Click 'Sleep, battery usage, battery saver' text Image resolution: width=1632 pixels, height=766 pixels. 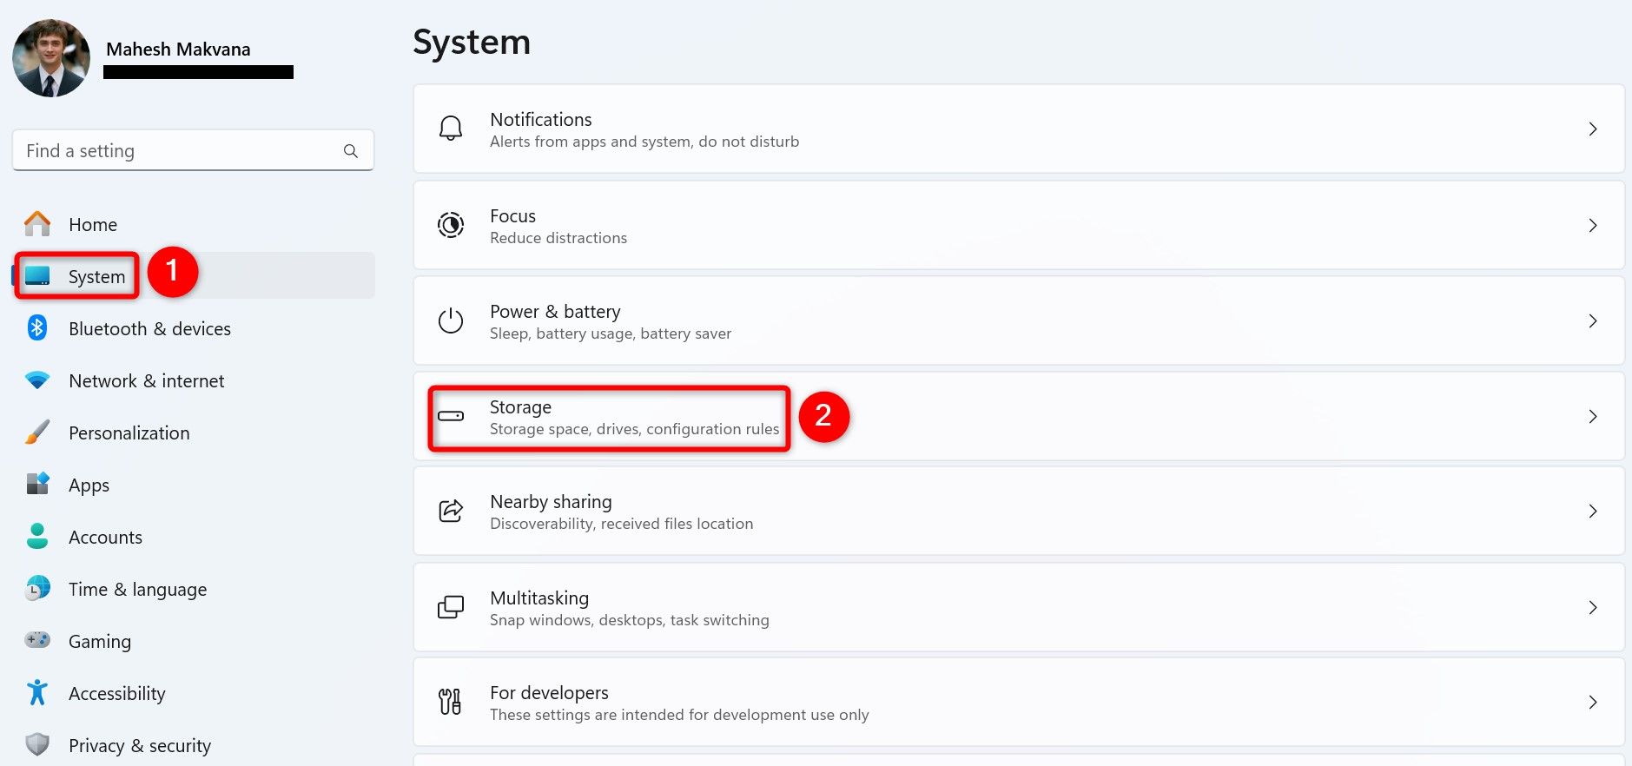pos(611,333)
